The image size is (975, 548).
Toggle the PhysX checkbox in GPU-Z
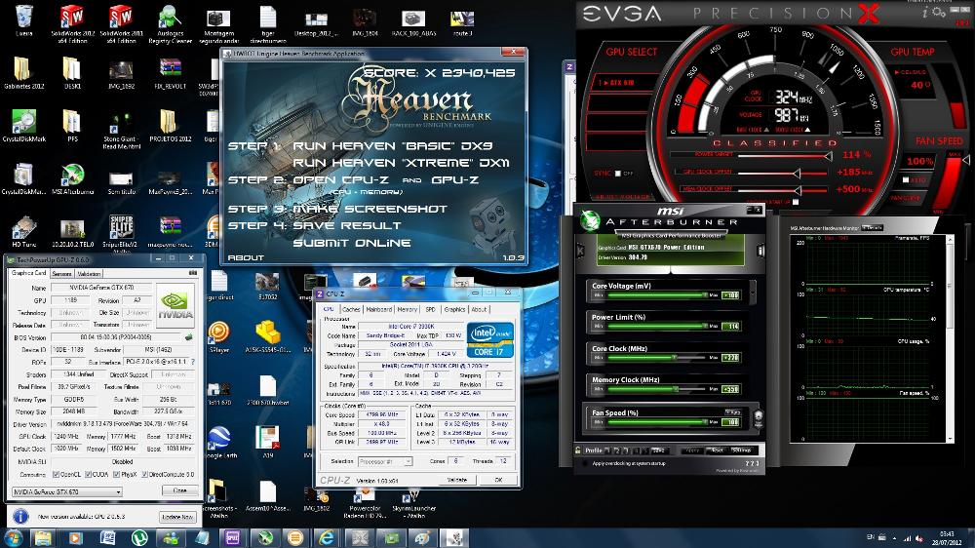pyautogui.click(x=116, y=475)
